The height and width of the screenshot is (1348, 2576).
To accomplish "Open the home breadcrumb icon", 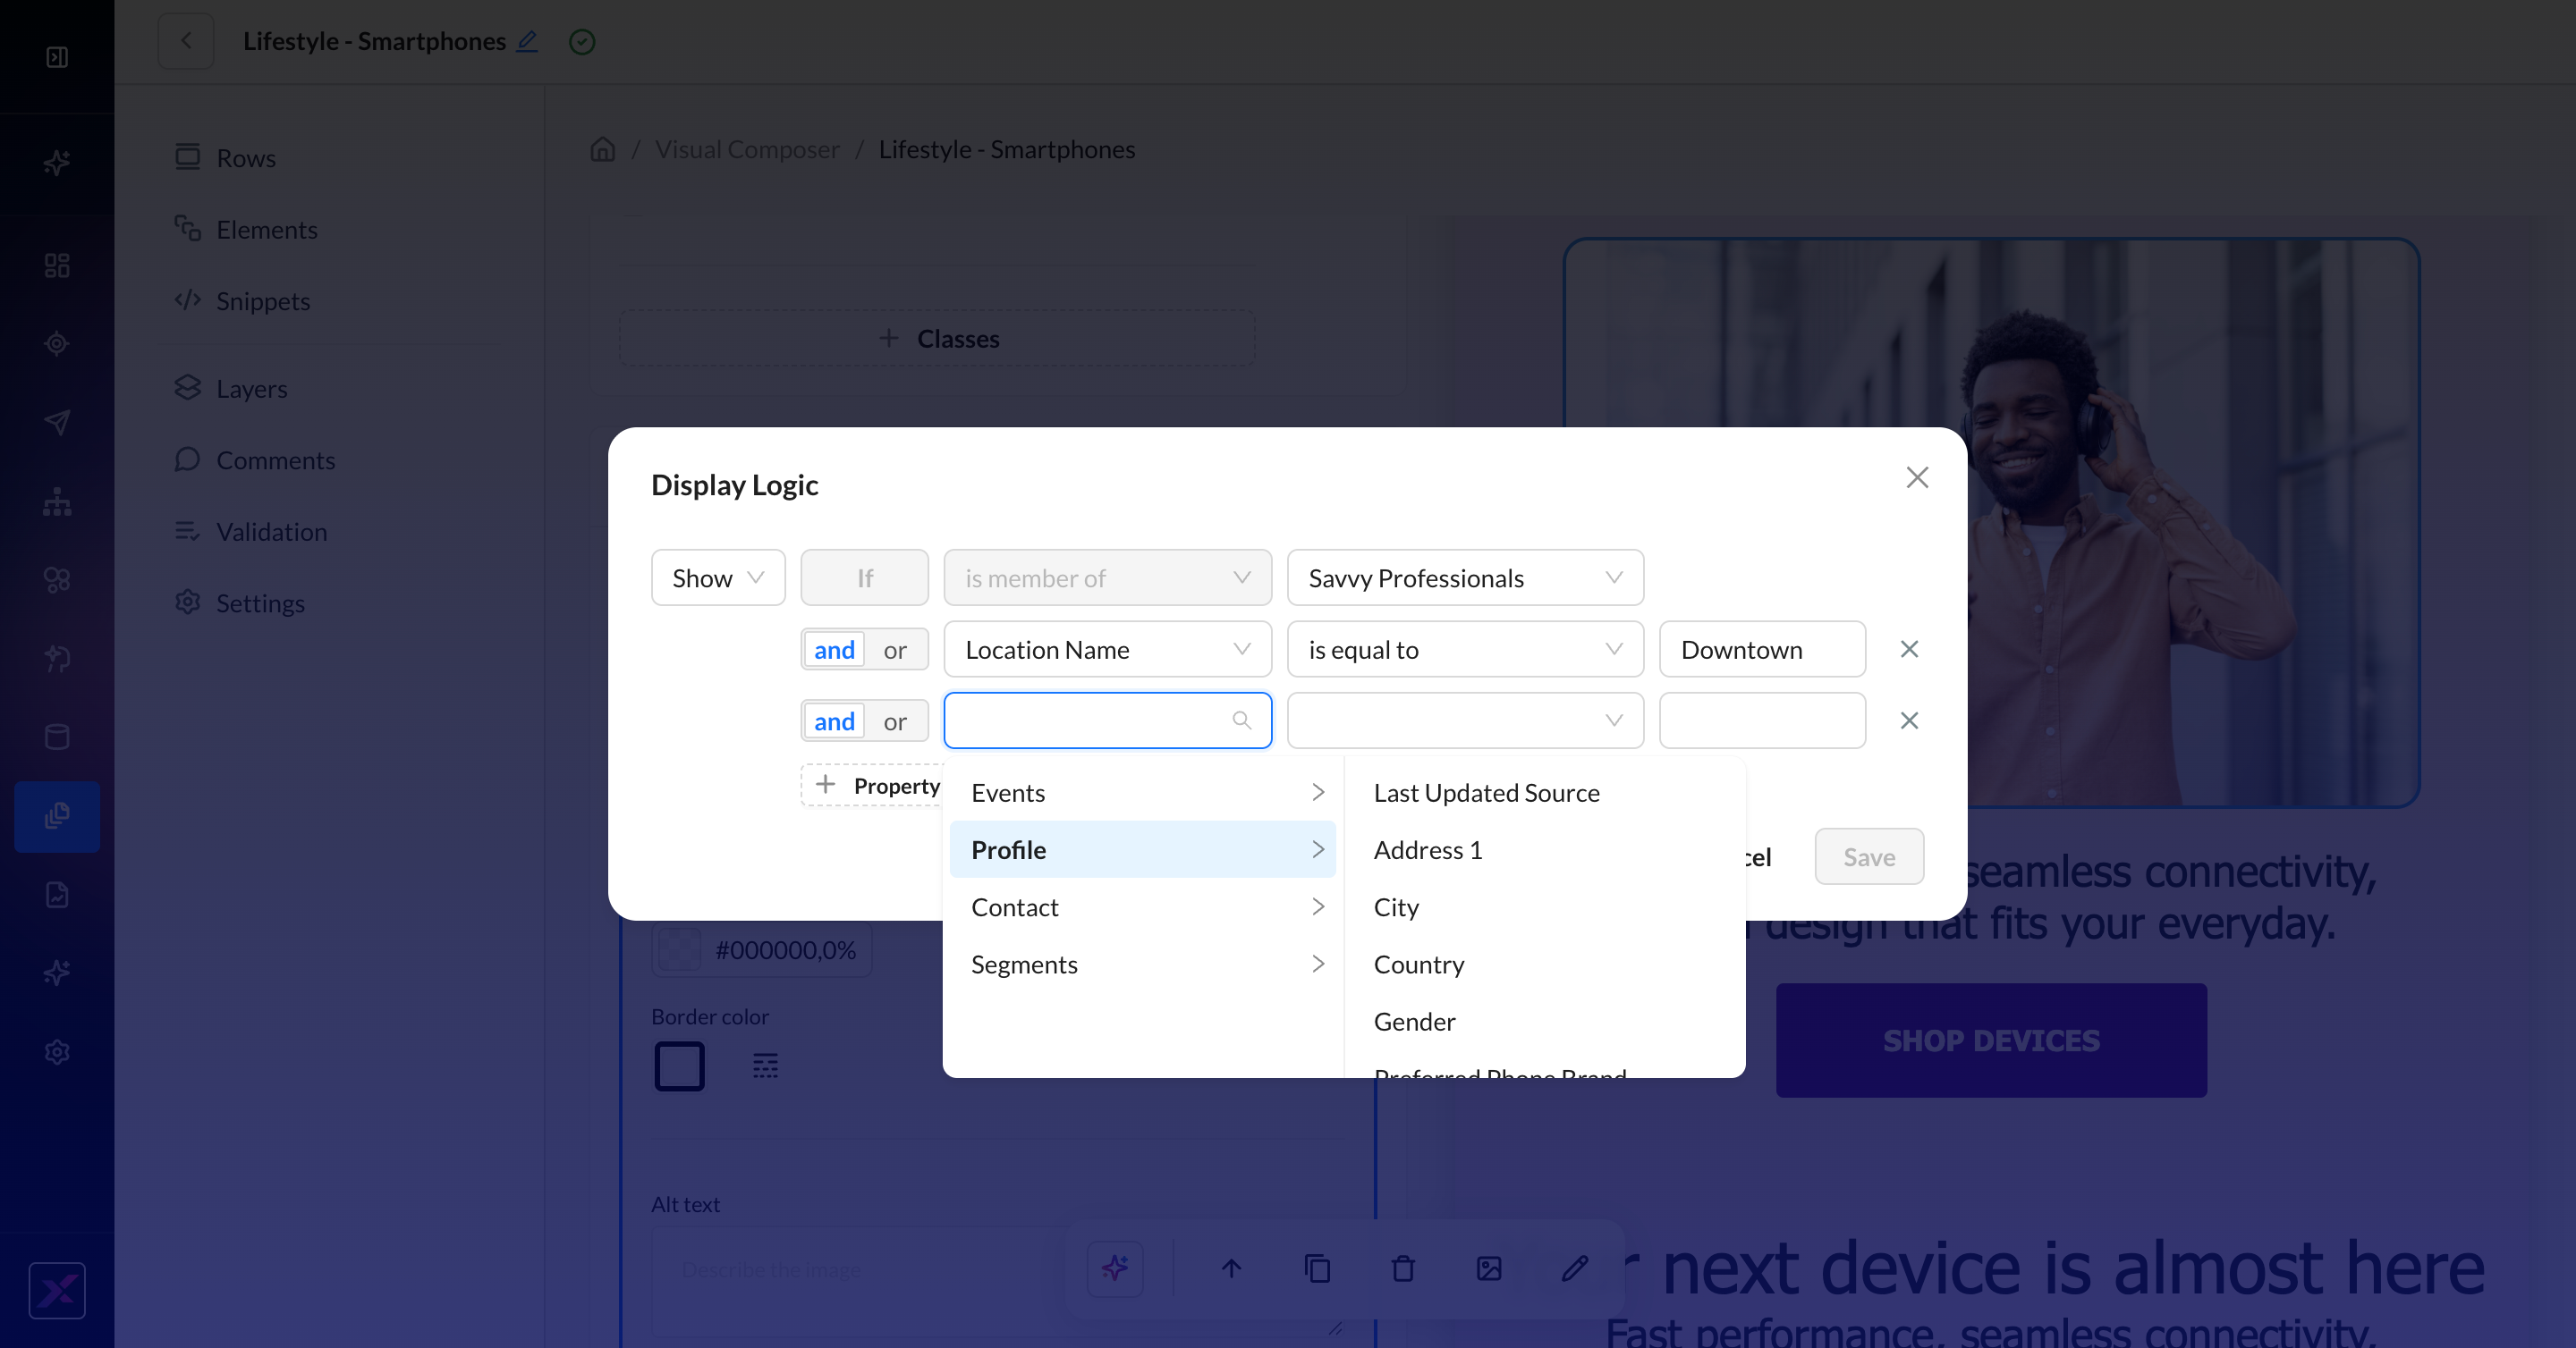I will point(603,150).
